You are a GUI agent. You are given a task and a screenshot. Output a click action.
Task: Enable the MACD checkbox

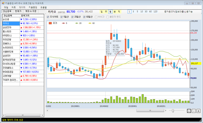[96, 17]
